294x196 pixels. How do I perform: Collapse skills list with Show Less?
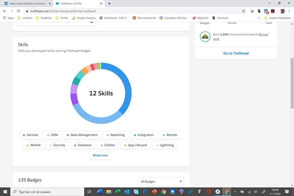pyautogui.click(x=100, y=155)
